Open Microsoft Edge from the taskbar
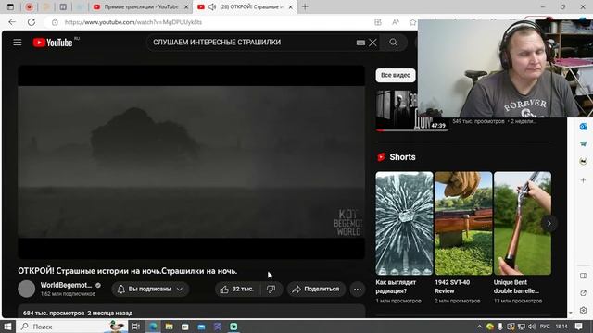The image size is (593, 333). (153, 327)
